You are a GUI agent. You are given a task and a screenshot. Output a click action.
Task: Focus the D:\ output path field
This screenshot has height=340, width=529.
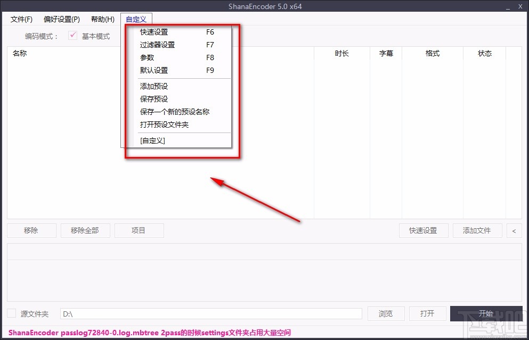click(211, 314)
